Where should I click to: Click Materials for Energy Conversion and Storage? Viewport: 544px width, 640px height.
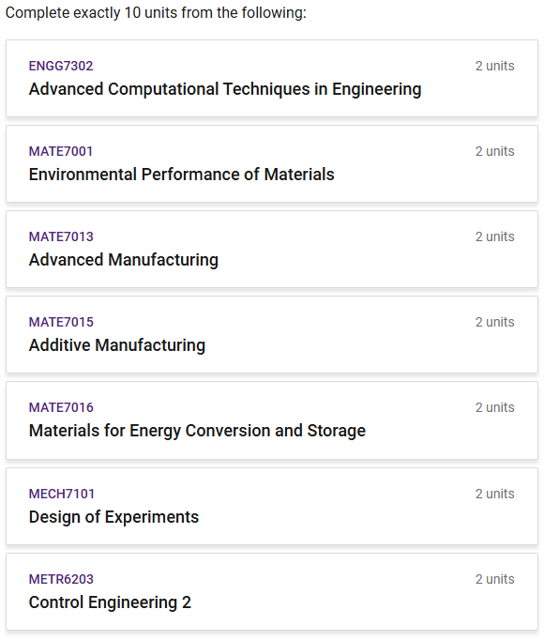click(x=197, y=431)
